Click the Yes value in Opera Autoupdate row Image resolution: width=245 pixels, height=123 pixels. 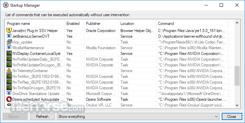70,99
